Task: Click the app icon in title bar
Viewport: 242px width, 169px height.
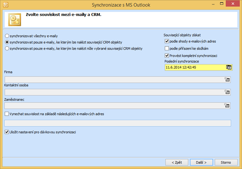Action: pos(6,5)
